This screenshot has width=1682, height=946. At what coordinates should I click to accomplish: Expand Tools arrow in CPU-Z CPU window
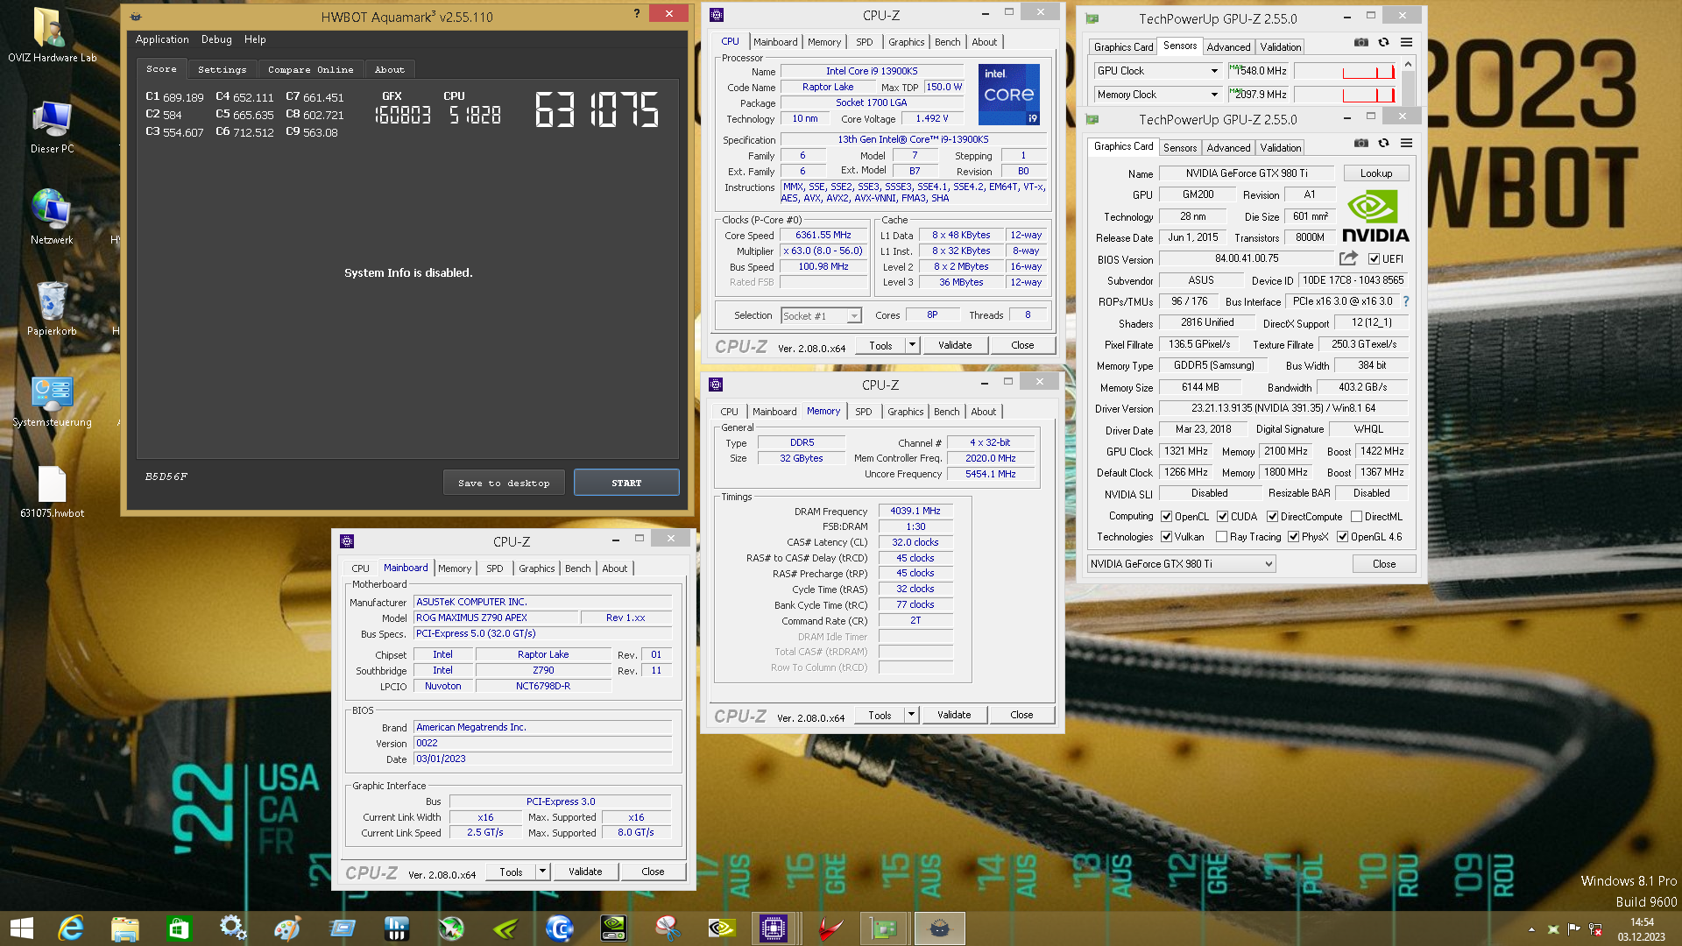pyautogui.click(x=912, y=345)
